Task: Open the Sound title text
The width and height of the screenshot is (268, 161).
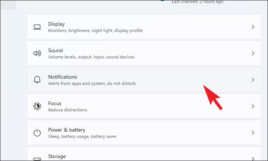Action: tap(55, 50)
